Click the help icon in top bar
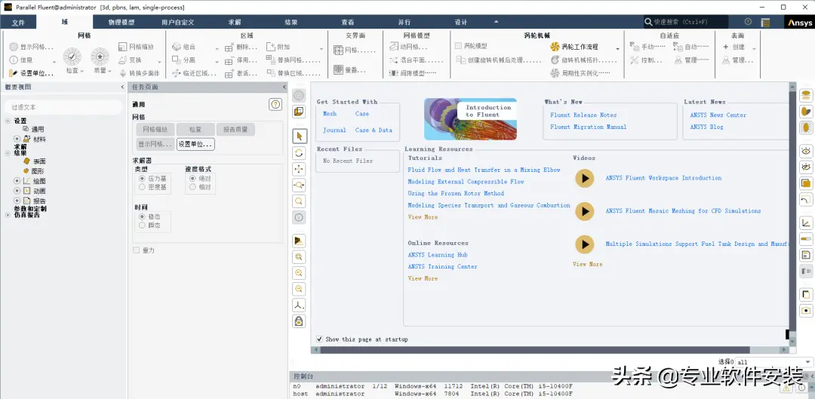The image size is (815, 399). 748,22
